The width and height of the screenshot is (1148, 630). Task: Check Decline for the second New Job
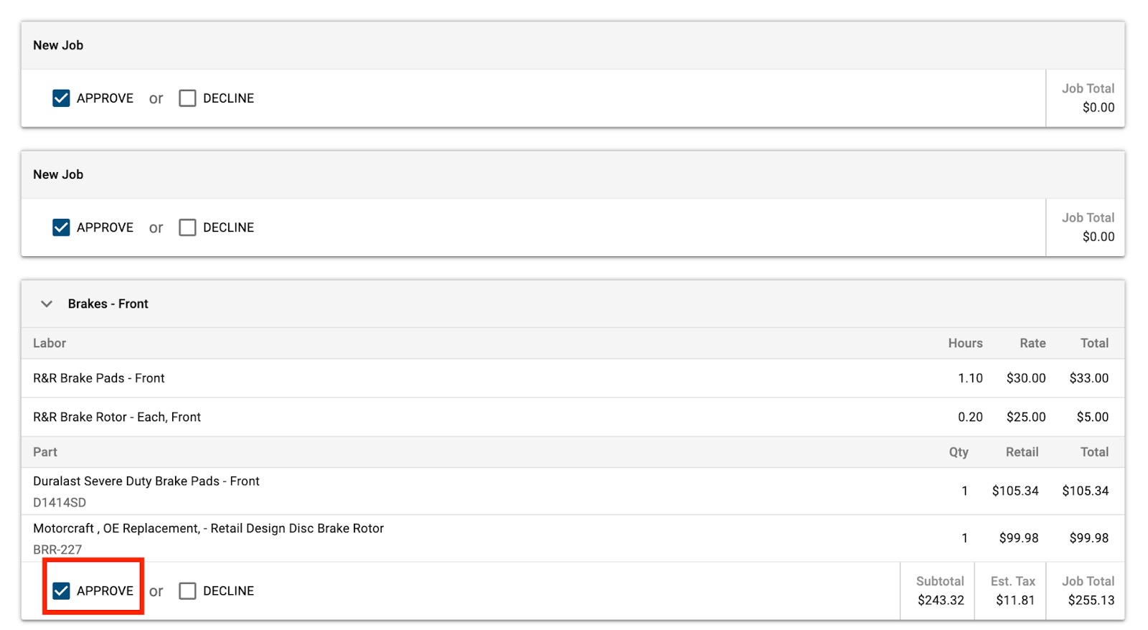[187, 227]
